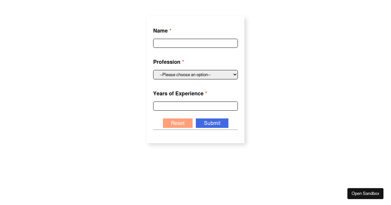This screenshot has height=205, width=391.
Task: Click inside the Name input field
Action: tap(195, 43)
